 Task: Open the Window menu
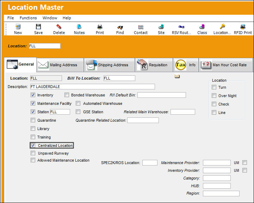tap(50, 18)
